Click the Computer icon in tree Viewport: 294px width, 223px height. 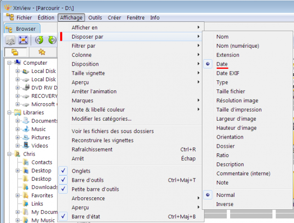pyautogui.click(x=17, y=62)
